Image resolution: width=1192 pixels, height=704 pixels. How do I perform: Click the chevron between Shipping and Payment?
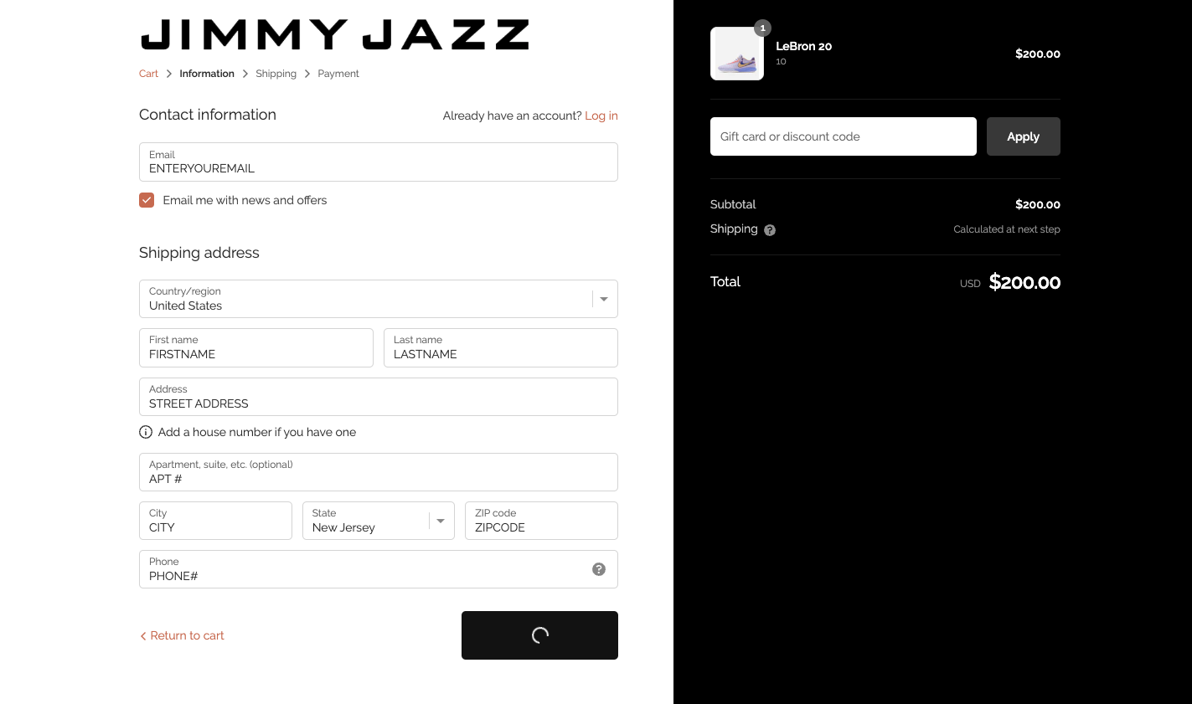[307, 74]
